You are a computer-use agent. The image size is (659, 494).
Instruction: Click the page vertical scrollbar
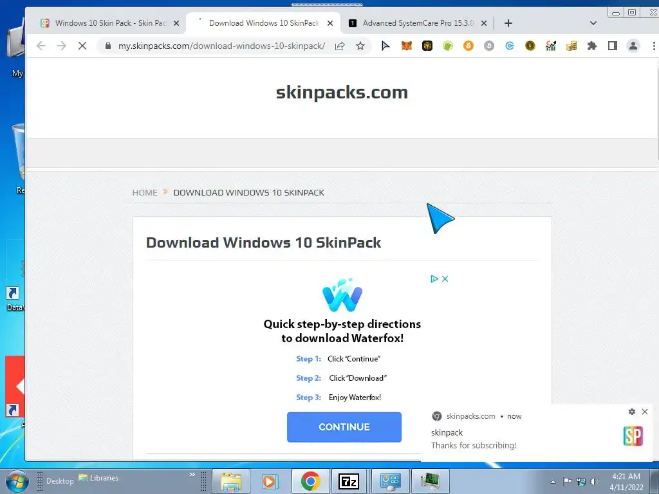click(657, 113)
